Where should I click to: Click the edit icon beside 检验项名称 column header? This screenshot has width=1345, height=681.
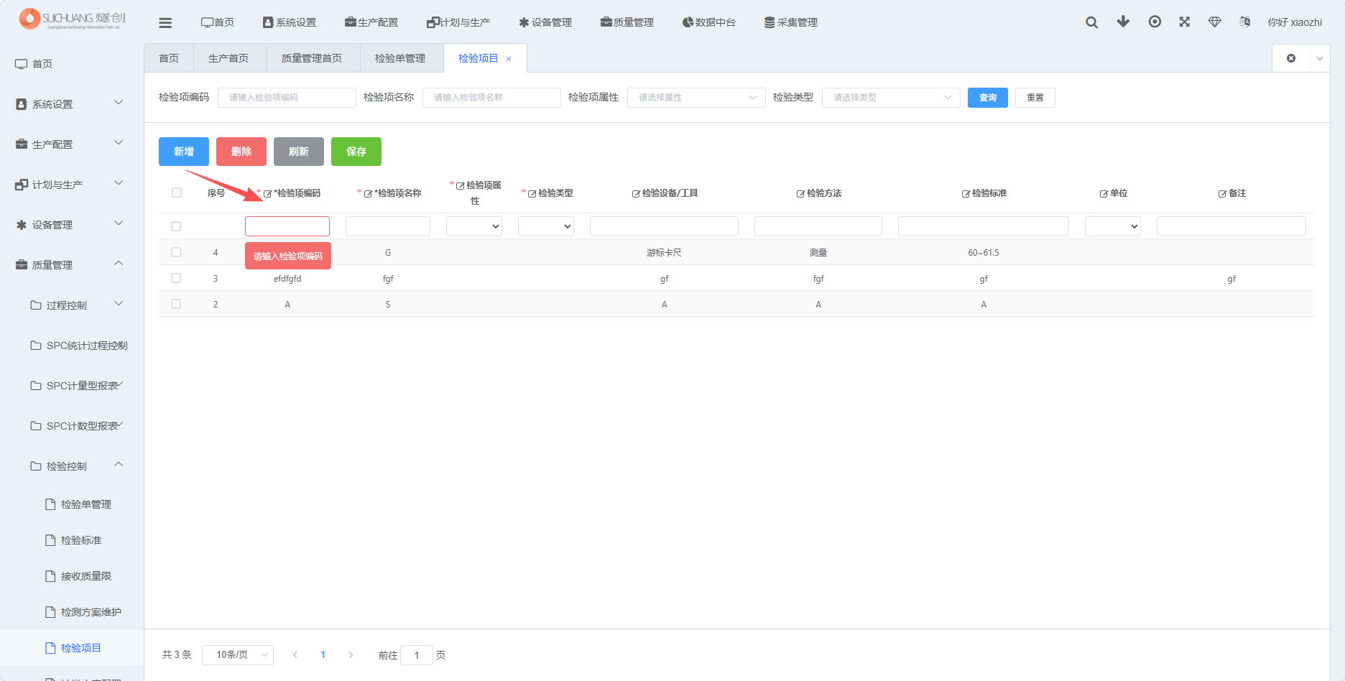[x=368, y=194]
